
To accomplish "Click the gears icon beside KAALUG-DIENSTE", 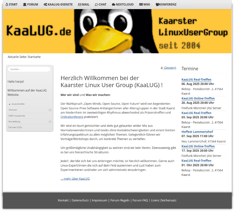I will pyautogui.click(x=45, y=4).
